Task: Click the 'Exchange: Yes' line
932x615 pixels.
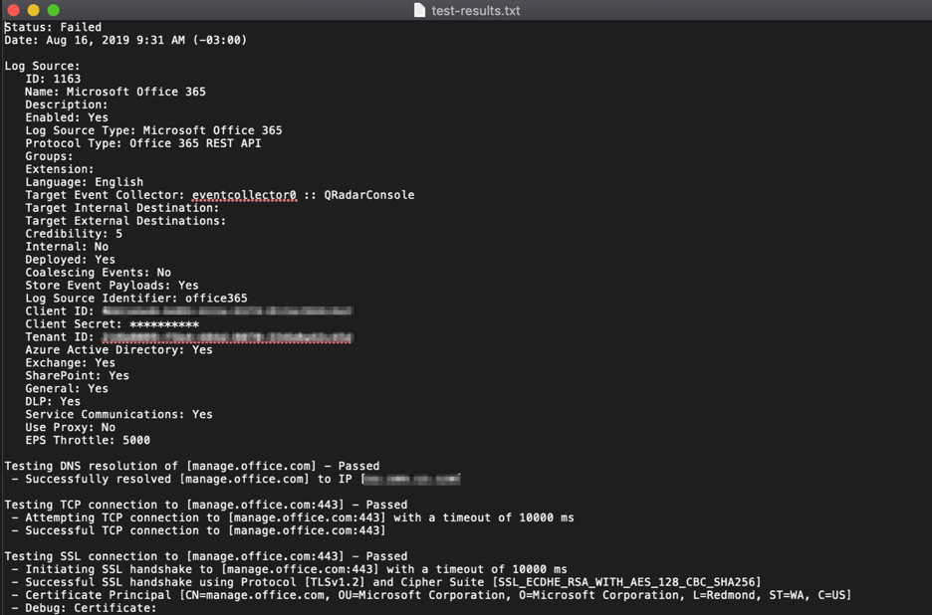Action: click(x=70, y=363)
